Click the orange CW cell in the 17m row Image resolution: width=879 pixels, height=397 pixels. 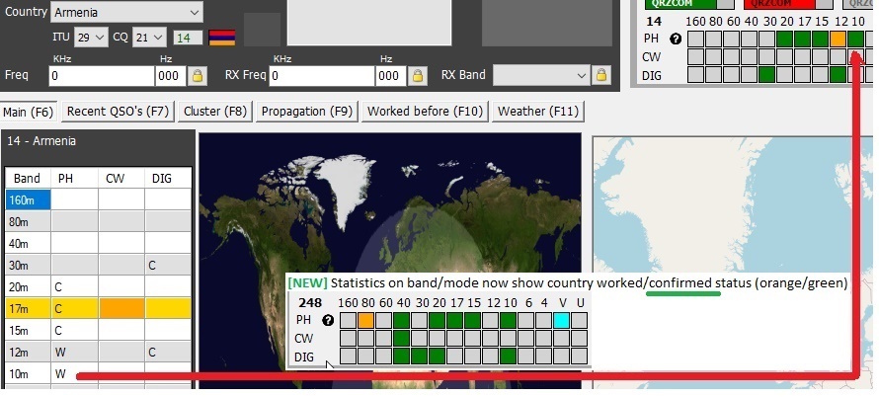121,308
